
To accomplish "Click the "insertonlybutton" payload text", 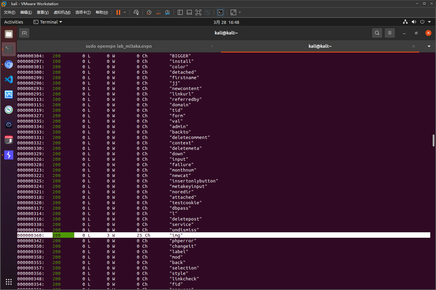I will tap(194, 181).
